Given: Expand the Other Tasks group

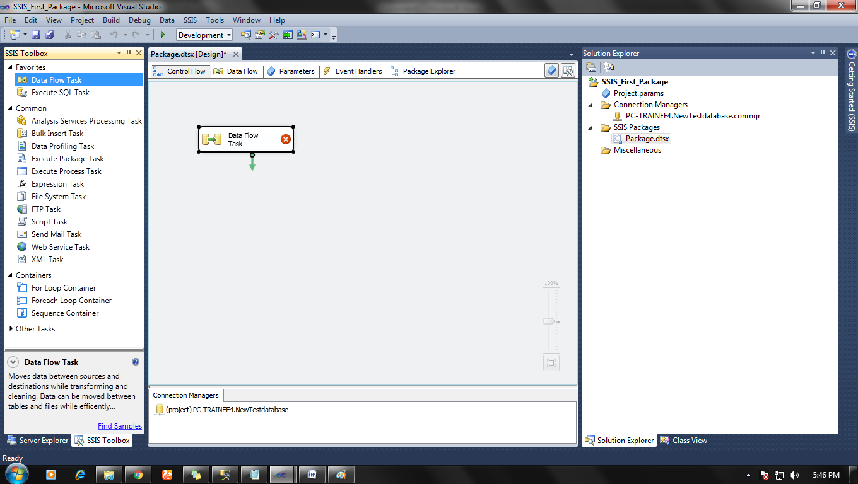Looking at the screenshot, I should coord(11,329).
